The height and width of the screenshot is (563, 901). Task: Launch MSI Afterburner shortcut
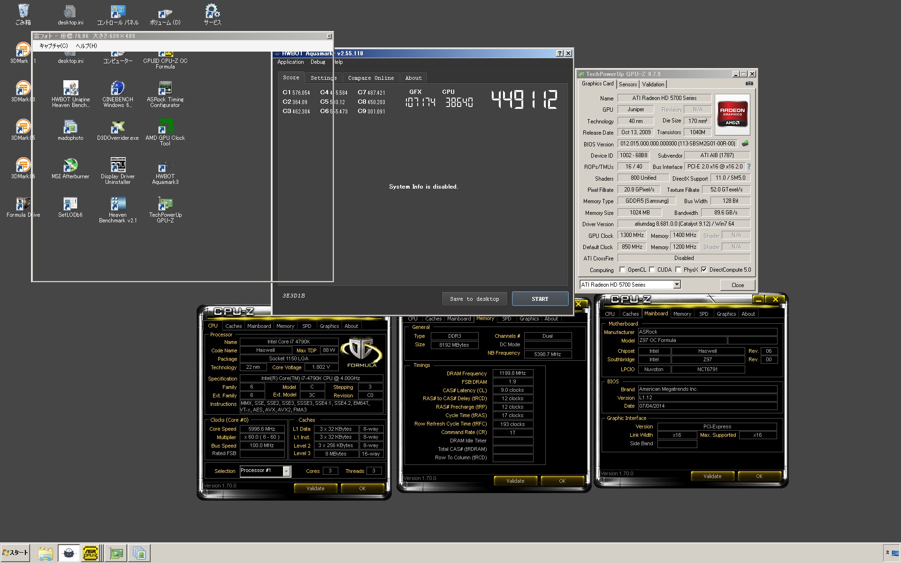pyautogui.click(x=70, y=169)
